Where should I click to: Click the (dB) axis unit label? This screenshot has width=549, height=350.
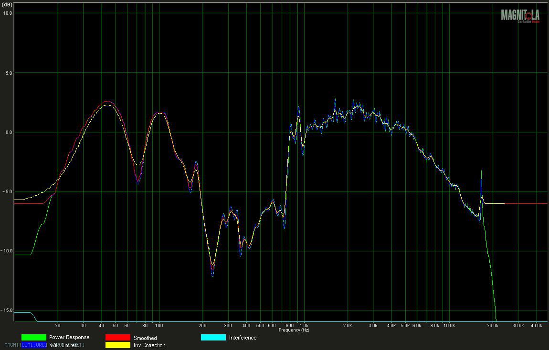[7, 4]
